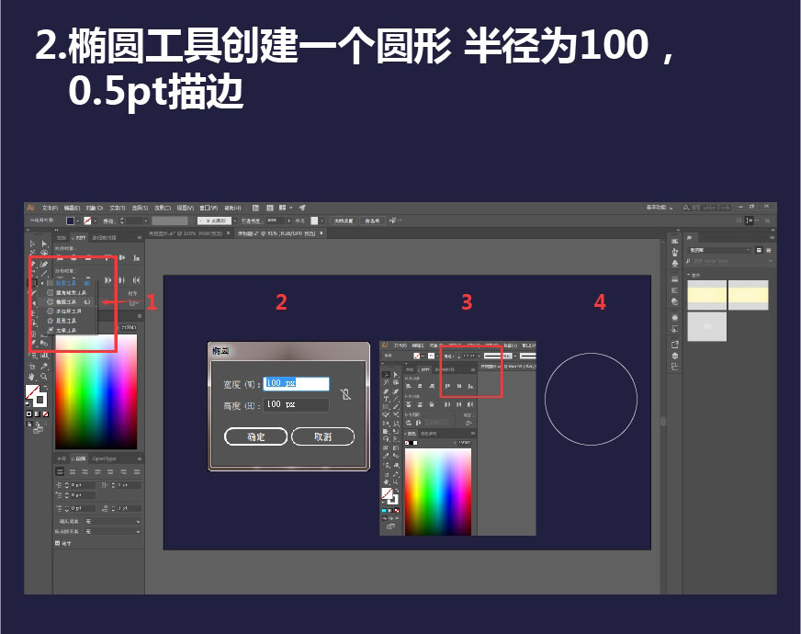Viewport: 801px width, 634px height.
Task: Click the 文档设置 button
Action: pos(344,221)
